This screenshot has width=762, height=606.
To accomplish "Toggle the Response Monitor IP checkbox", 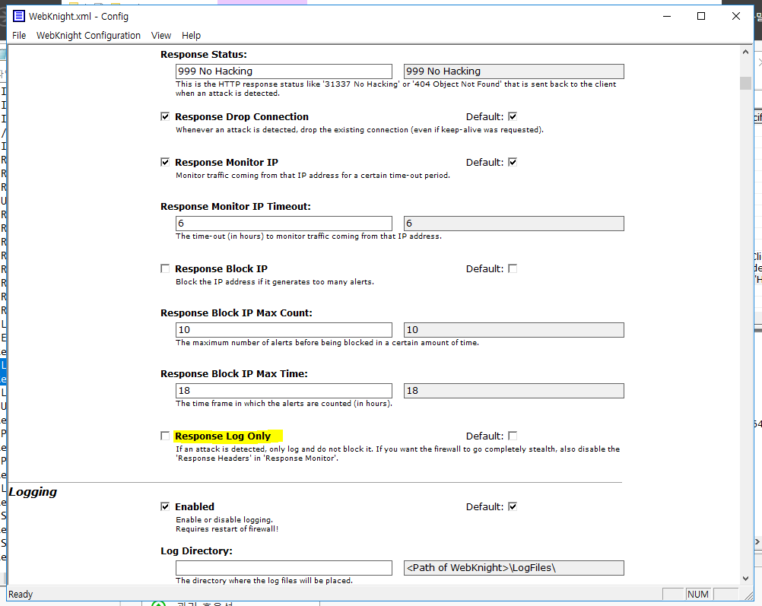I will [x=165, y=162].
